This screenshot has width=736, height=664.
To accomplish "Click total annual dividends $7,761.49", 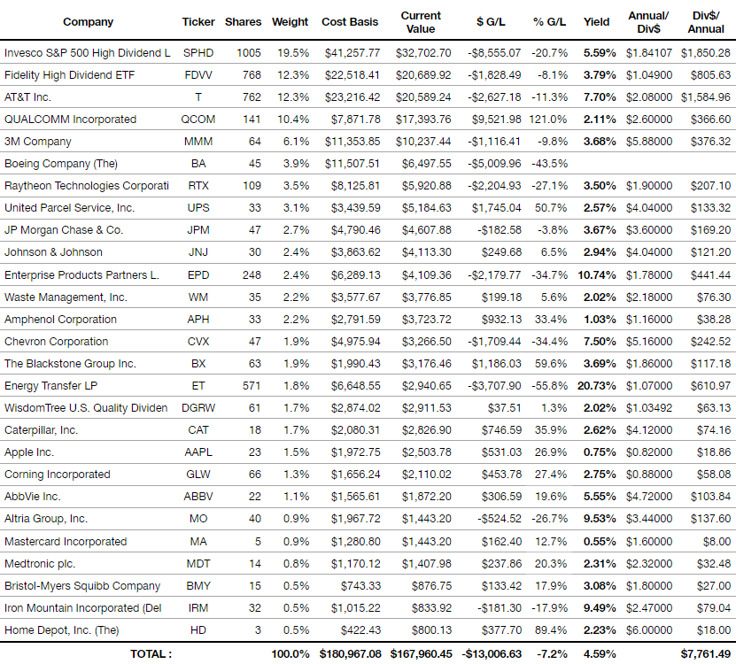I will 706,654.
